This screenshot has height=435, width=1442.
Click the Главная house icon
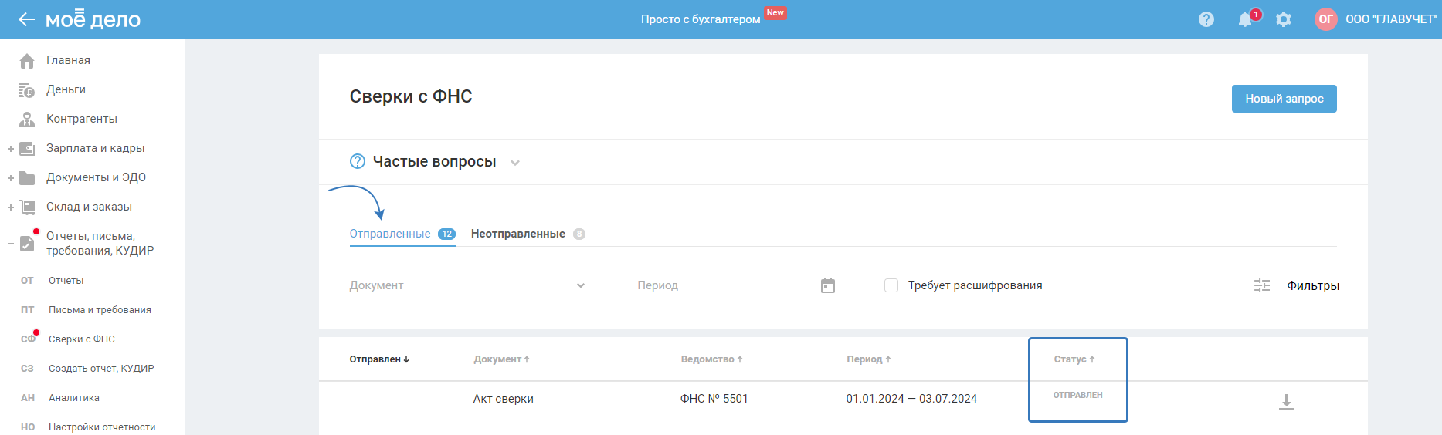(27, 60)
